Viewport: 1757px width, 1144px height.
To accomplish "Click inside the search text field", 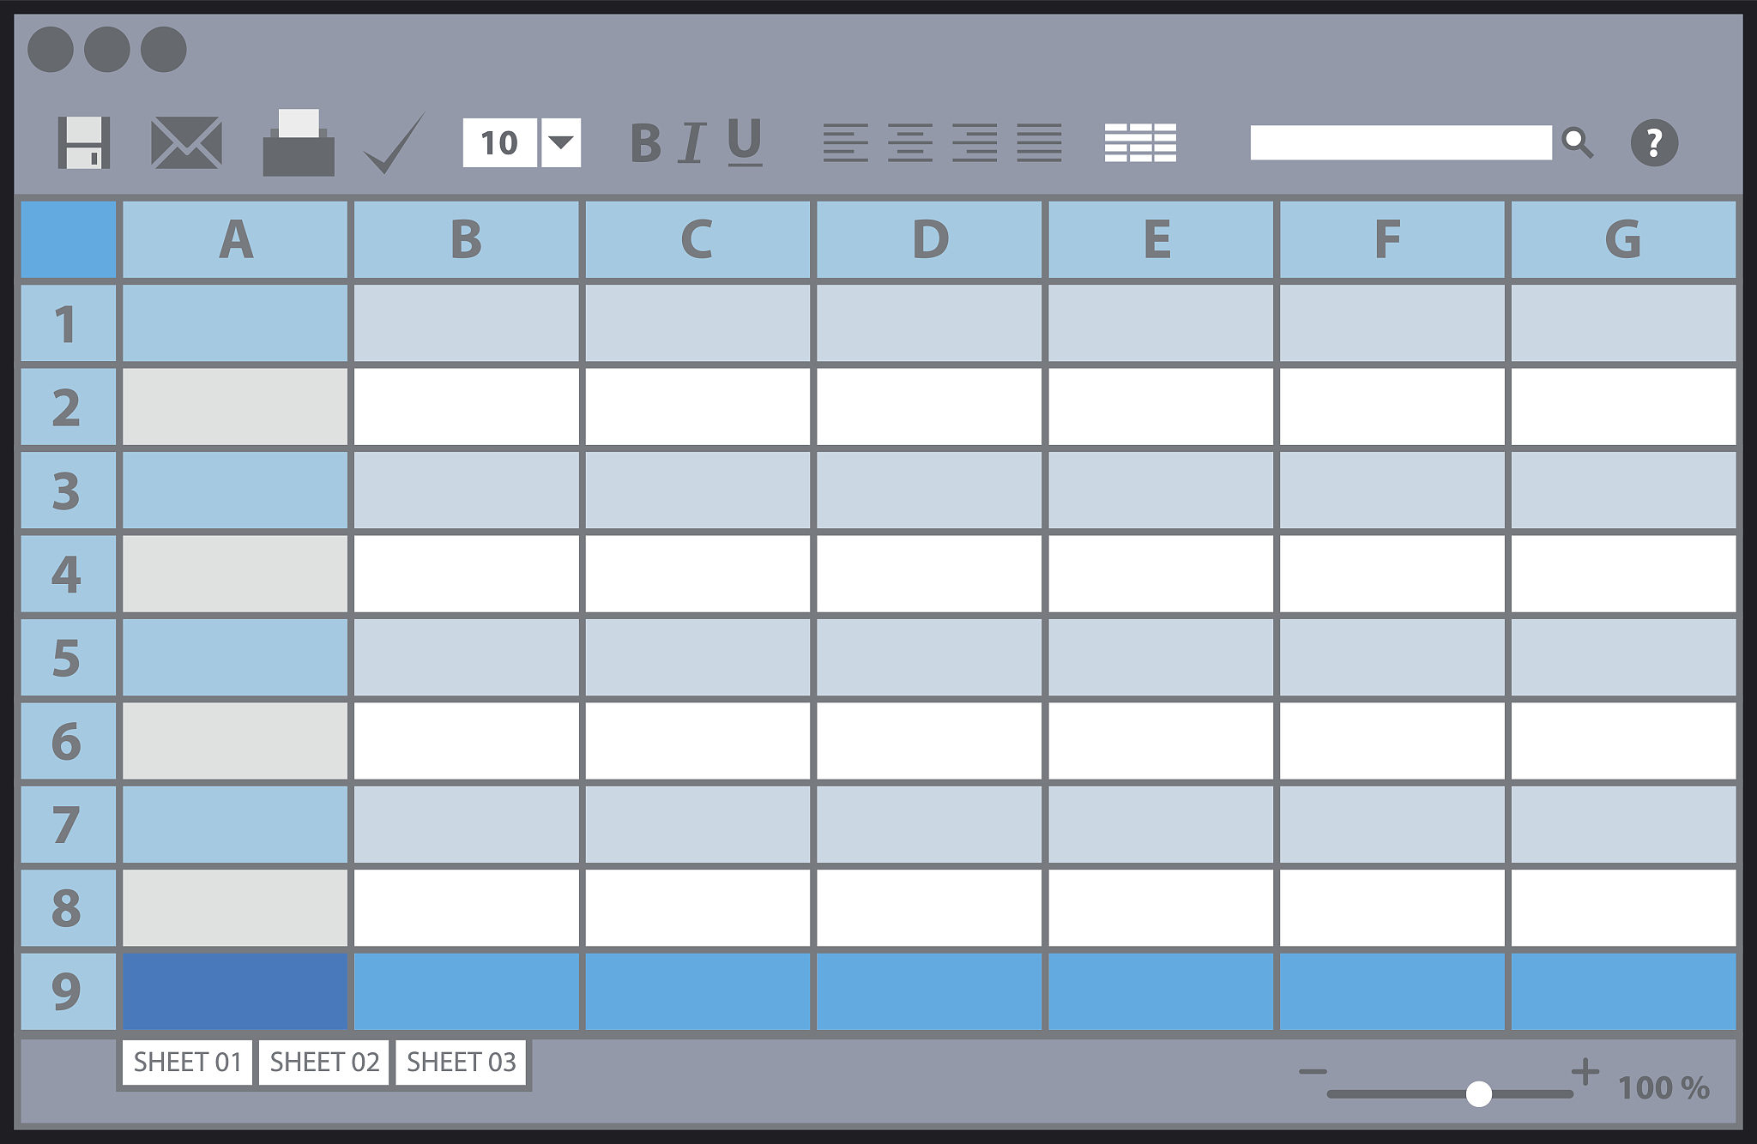I will click(1400, 142).
